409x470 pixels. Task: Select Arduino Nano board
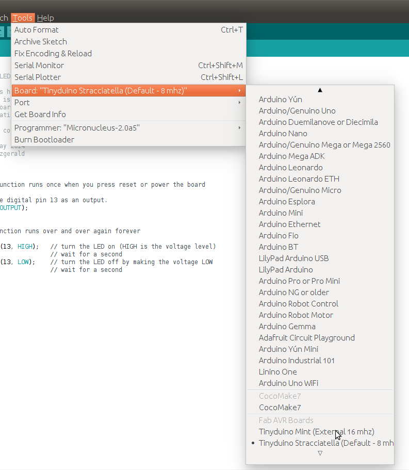[320, 134]
